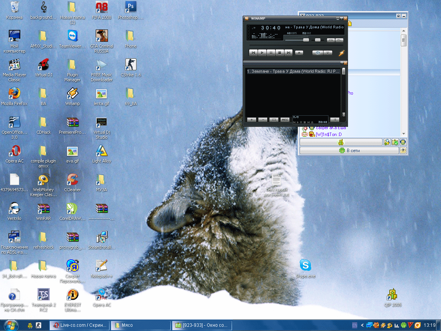The width and height of the screenshot is (441, 331).
Task: Toggle the Winamp EQ equalizer window
Action: pos(330,40)
